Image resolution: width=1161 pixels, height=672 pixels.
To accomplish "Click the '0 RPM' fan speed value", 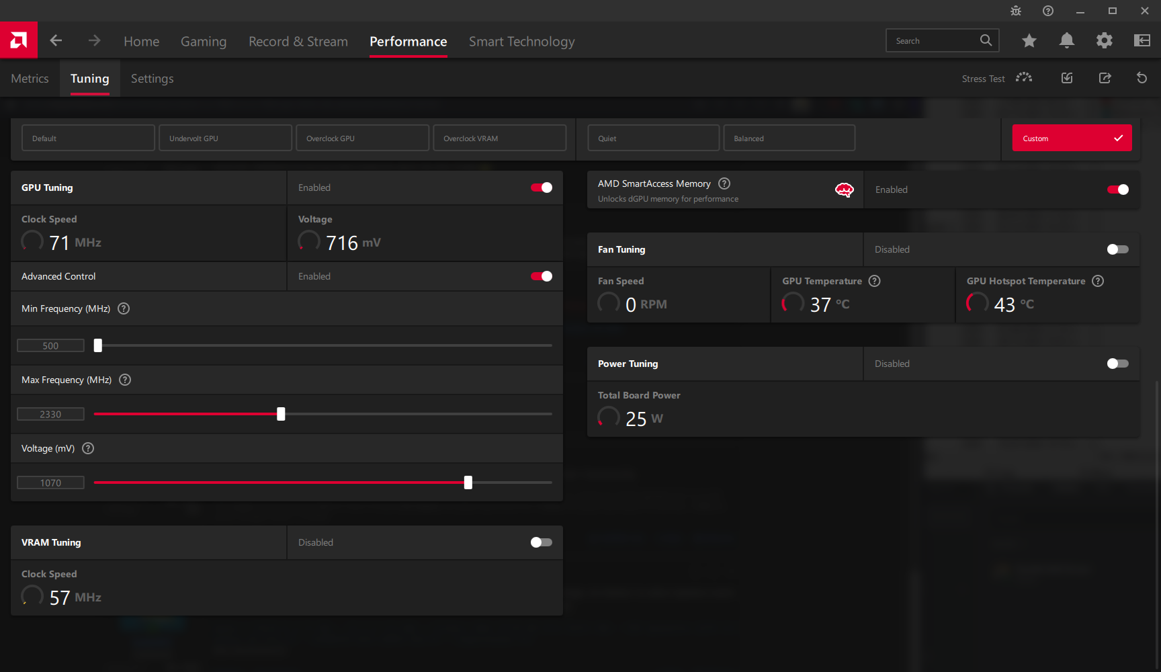I will point(646,304).
